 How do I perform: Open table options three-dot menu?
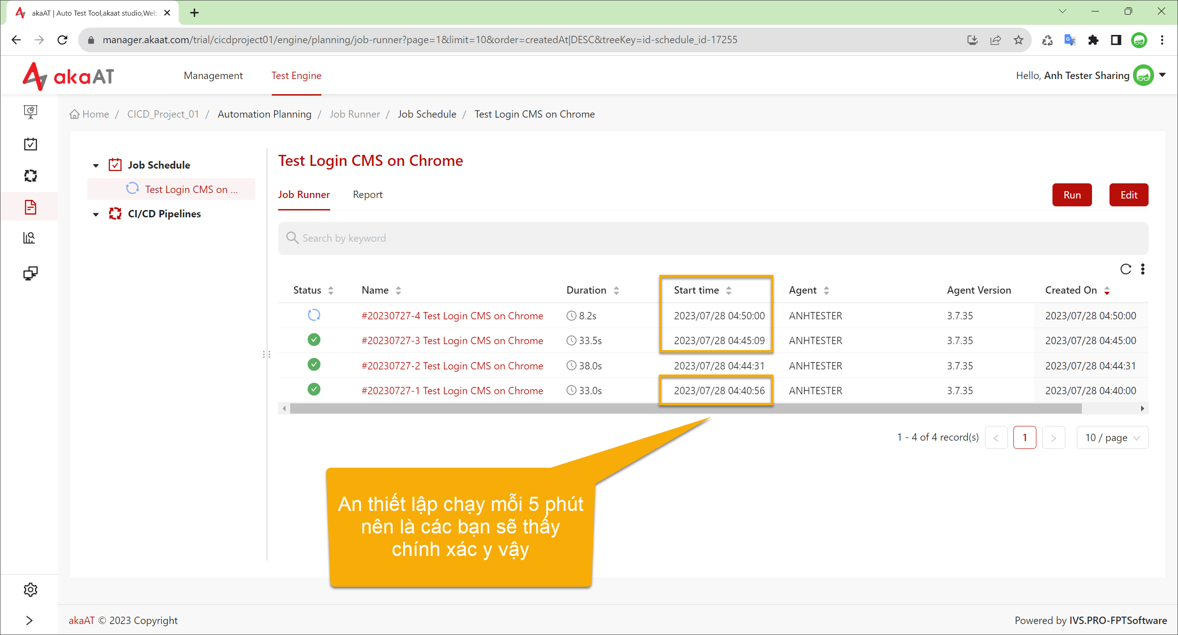click(x=1143, y=269)
